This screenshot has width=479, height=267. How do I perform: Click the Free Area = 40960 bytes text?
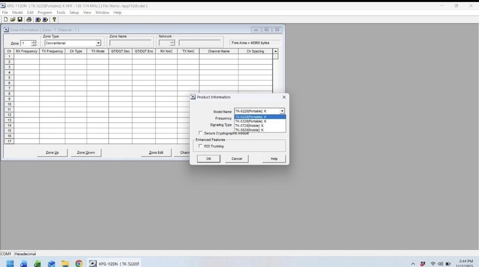point(251,43)
